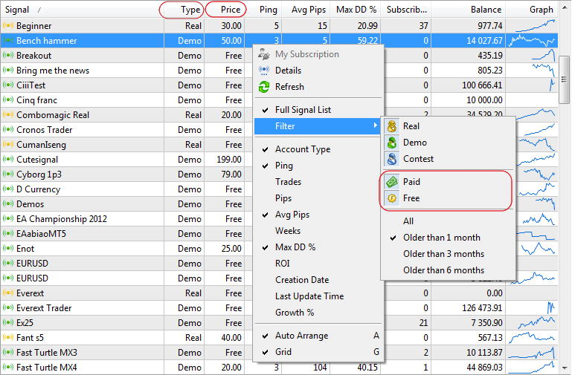The height and width of the screenshot is (375, 572).
Task: Enable the Pips column from menu
Action: tap(318, 198)
